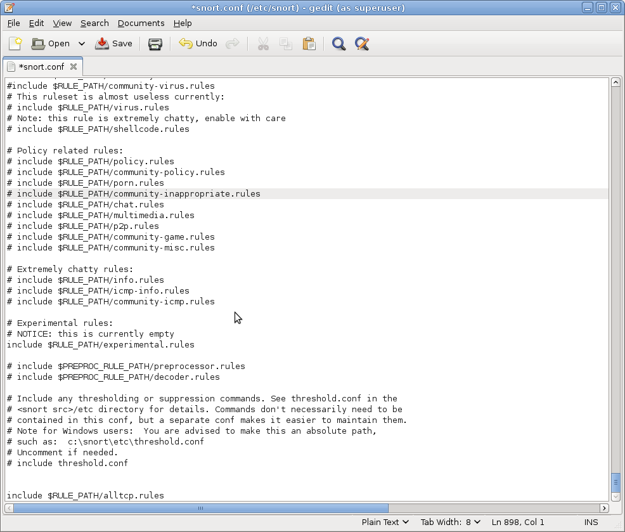Open the Edit menu
Screen dimensions: 625x532
[36, 23]
